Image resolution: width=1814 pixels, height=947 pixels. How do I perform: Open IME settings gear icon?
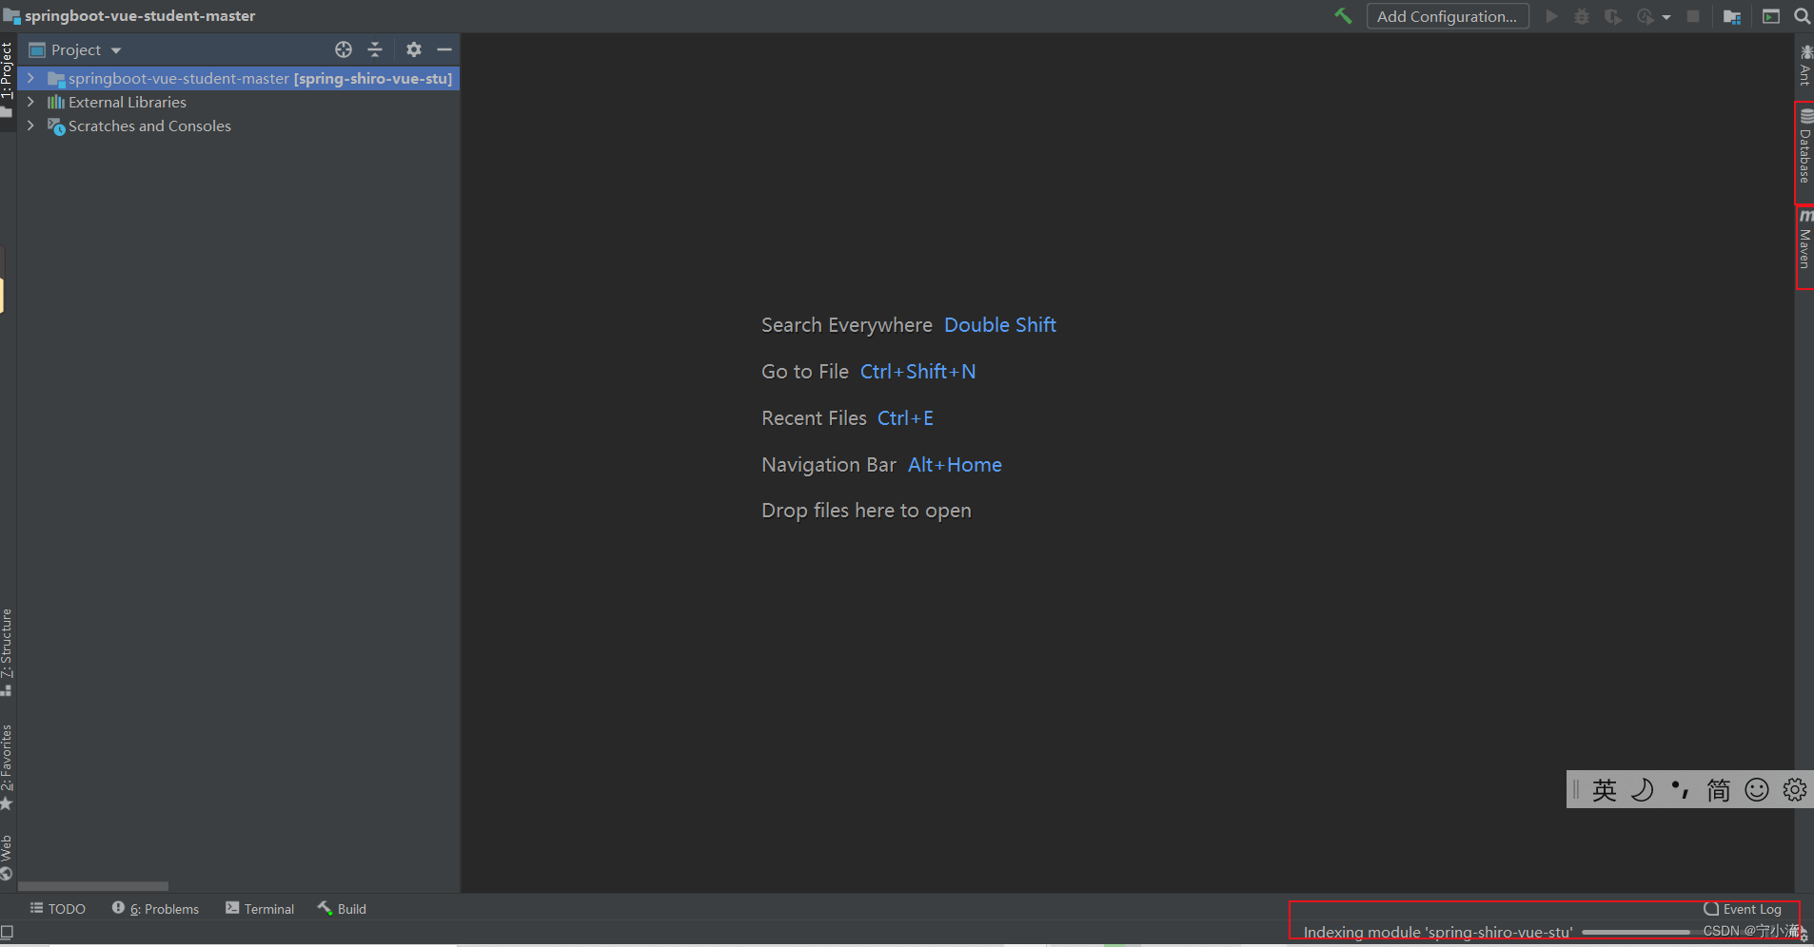click(1795, 790)
